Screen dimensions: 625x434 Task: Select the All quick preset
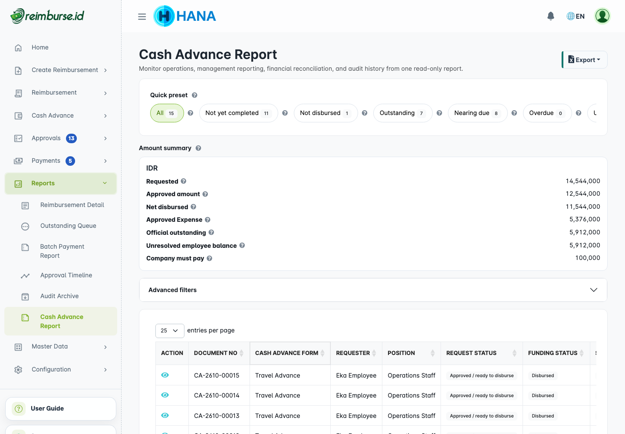coord(167,113)
